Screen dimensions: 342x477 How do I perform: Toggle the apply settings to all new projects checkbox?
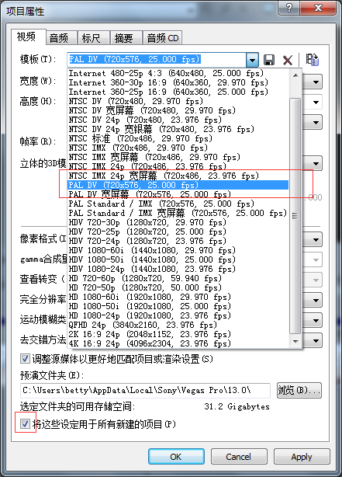pos(25,423)
